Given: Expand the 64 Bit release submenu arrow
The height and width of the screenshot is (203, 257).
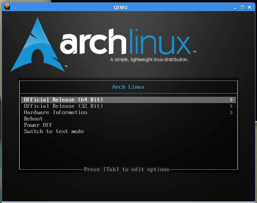Looking at the screenshot, I should [231, 100].
